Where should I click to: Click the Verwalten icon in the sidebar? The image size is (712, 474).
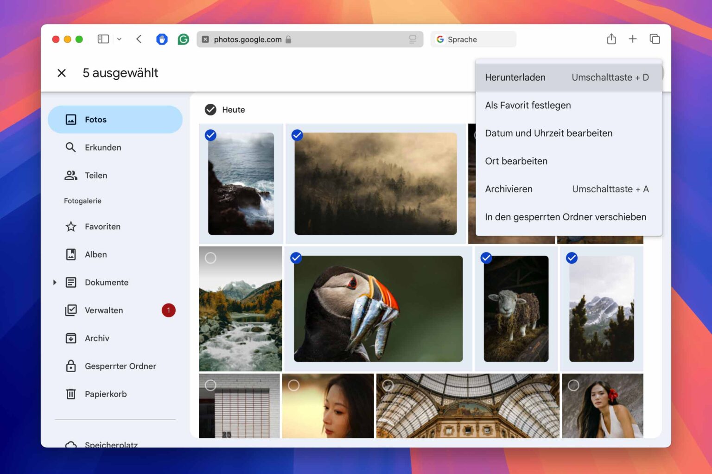point(70,310)
